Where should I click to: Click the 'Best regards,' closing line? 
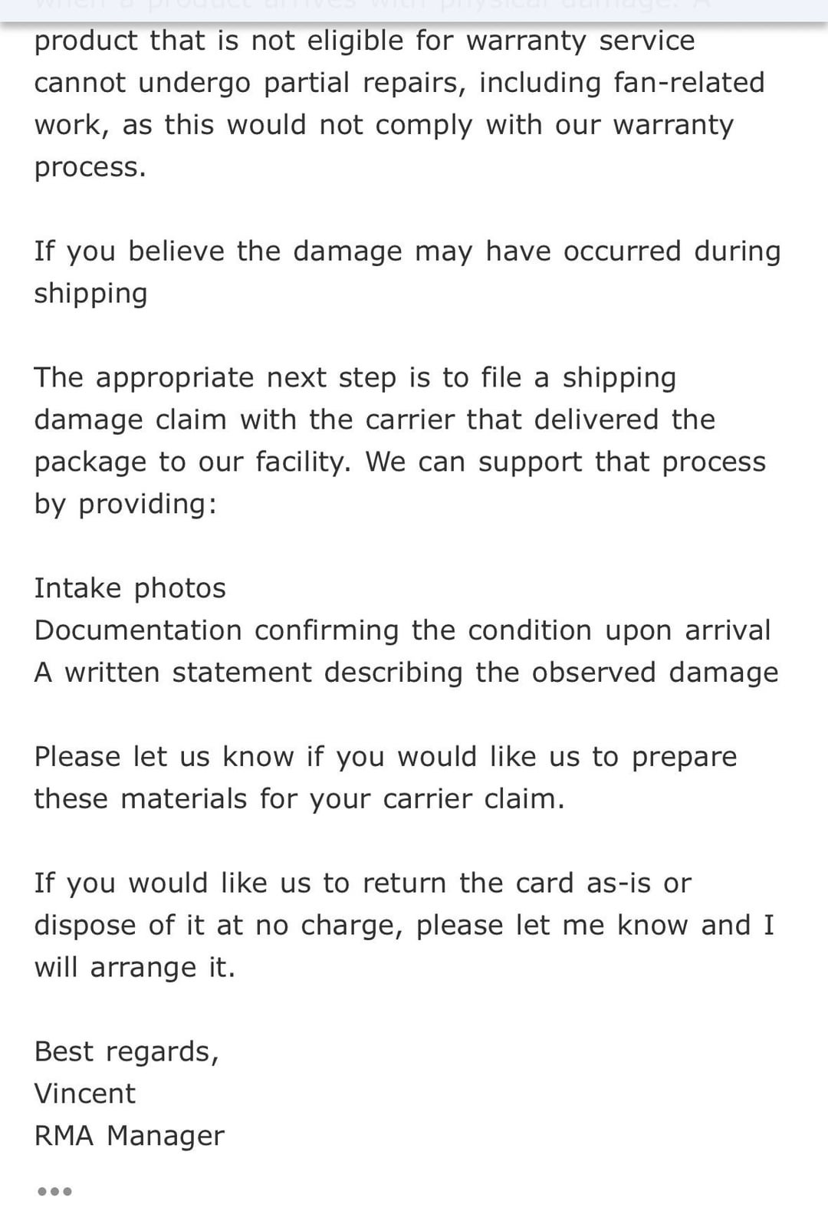127,1051
